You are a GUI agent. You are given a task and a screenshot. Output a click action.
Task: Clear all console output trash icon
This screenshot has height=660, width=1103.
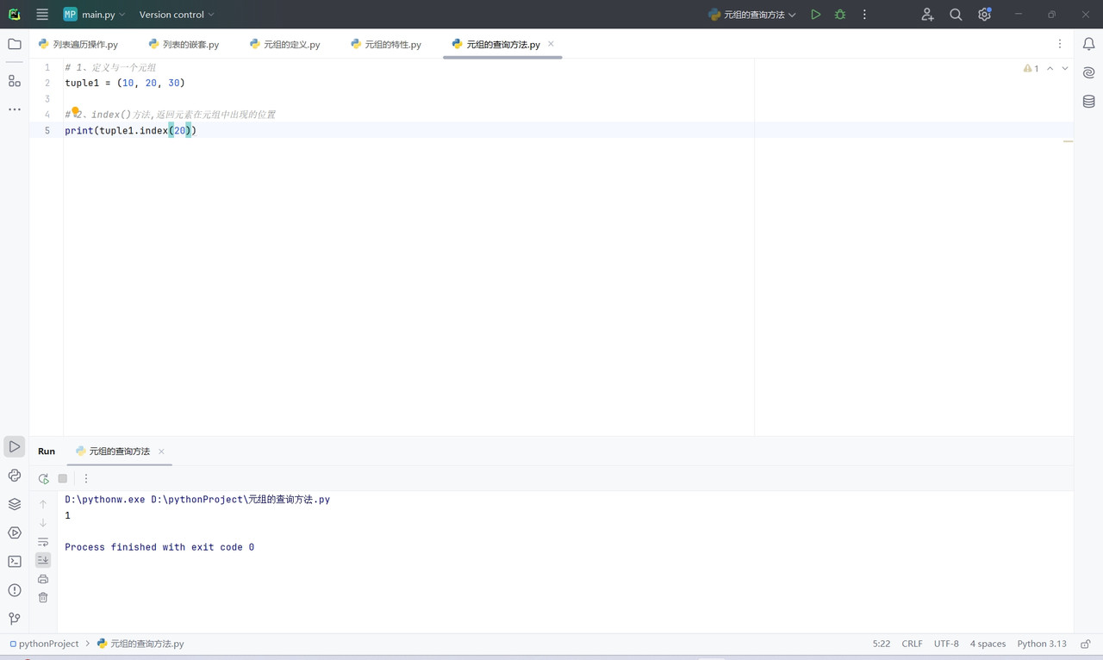point(43,597)
